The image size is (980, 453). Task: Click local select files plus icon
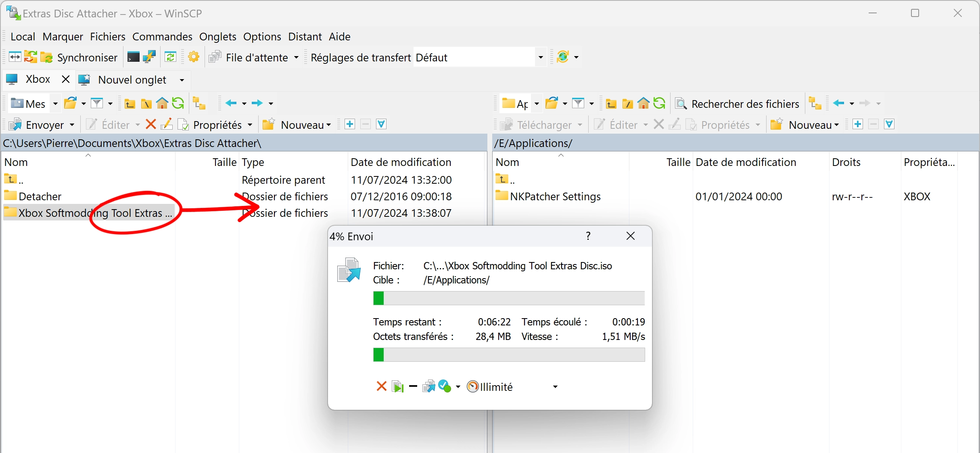[350, 124]
